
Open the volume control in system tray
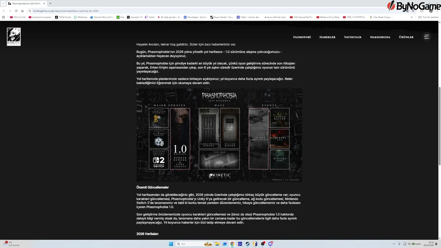(409, 244)
